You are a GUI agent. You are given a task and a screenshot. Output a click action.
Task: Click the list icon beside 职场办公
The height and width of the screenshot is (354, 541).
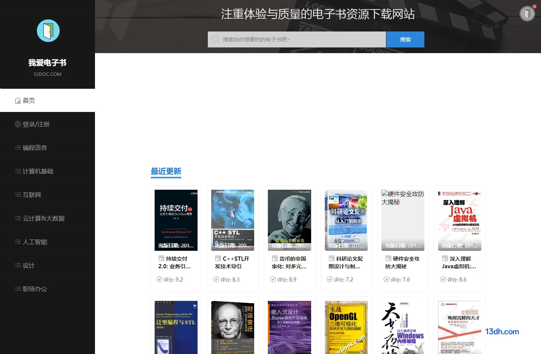pyautogui.click(x=18, y=289)
